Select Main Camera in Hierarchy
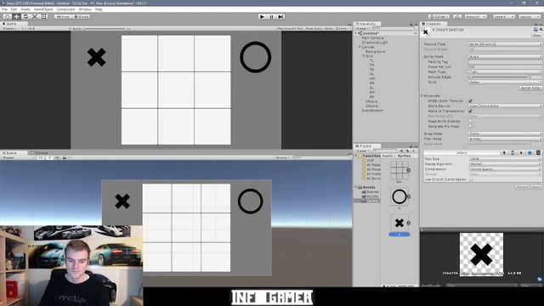This screenshot has height=306, width=544. coord(372,37)
